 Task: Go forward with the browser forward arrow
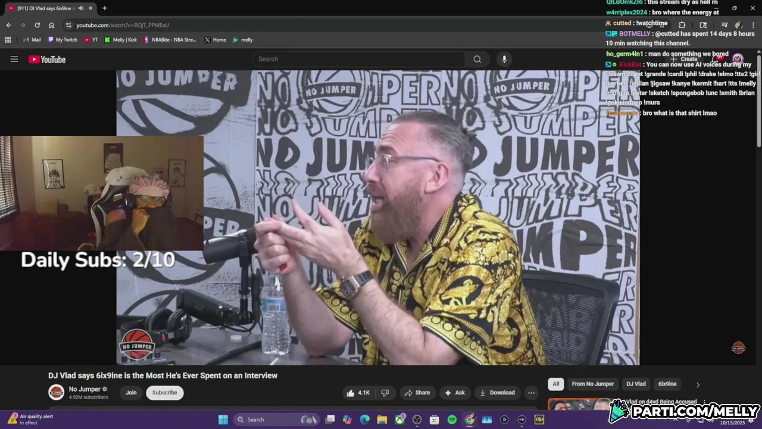tap(23, 25)
